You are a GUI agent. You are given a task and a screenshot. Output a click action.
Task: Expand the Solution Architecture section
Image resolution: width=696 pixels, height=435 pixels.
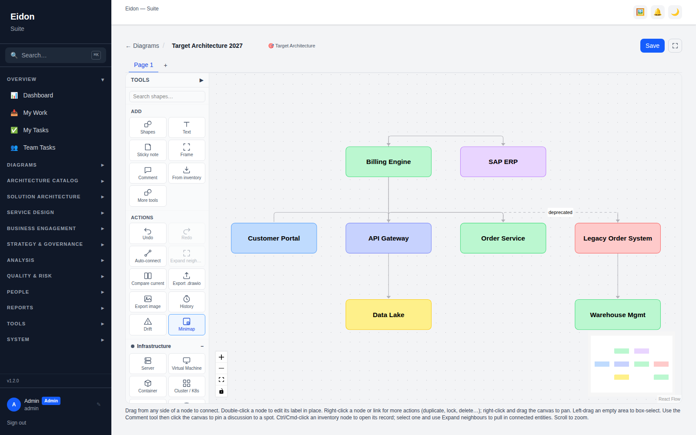click(x=56, y=197)
